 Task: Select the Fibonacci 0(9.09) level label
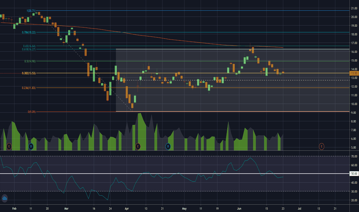coord(32,112)
